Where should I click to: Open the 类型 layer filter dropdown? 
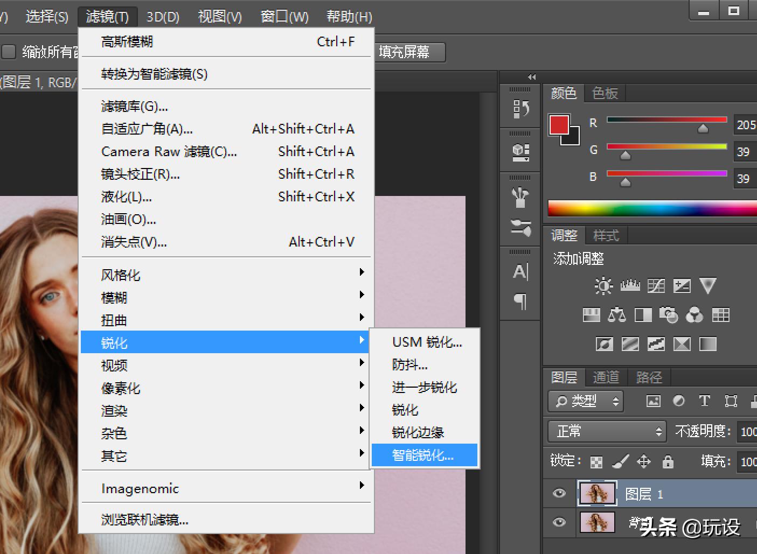[585, 401]
